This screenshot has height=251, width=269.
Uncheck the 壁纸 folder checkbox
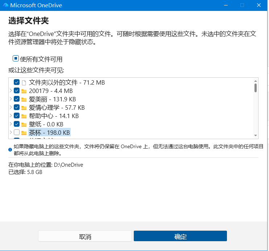(x=17, y=124)
